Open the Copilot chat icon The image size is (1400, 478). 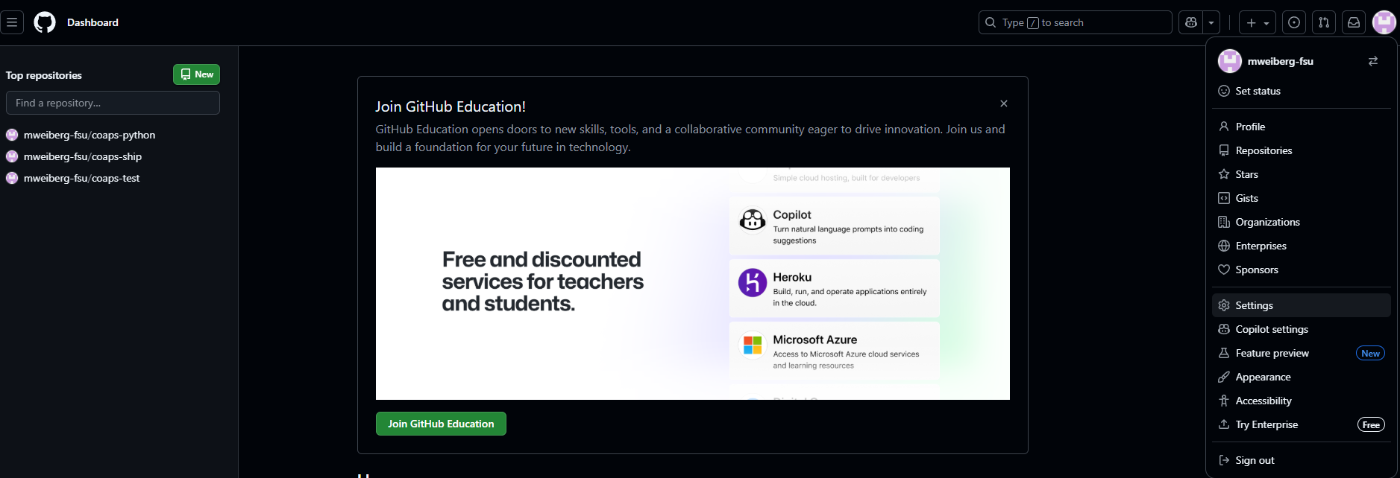click(x=1191, y=22)
